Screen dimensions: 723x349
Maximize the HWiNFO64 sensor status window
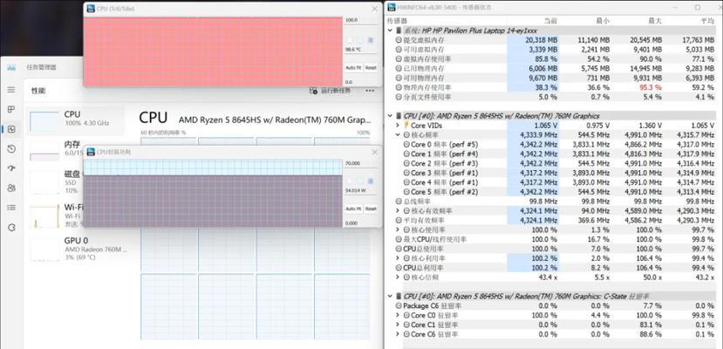coord(698,7)
